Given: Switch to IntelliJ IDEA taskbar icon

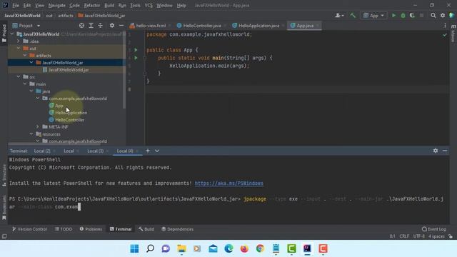Looking at the screenshot, I should click(x=307, y=248).
